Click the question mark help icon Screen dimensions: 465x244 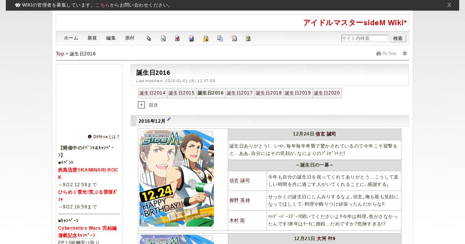click(x=248, y=38)
